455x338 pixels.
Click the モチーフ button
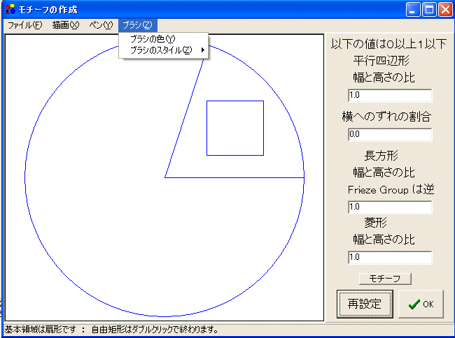[385, 279]
